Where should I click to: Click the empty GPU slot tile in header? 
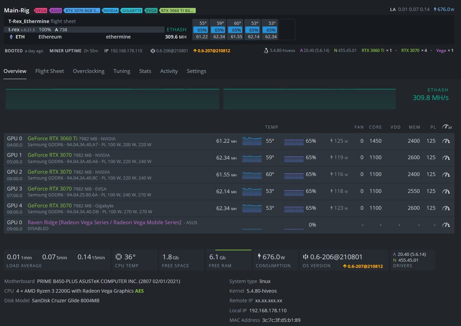287,30
